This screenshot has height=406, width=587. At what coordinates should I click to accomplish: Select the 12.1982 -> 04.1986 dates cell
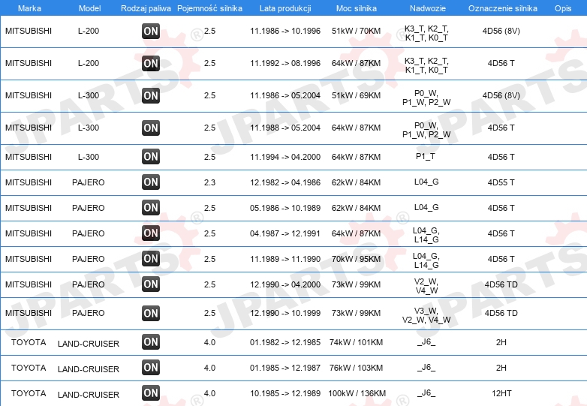pyautogui.click(x=285, y=182)
